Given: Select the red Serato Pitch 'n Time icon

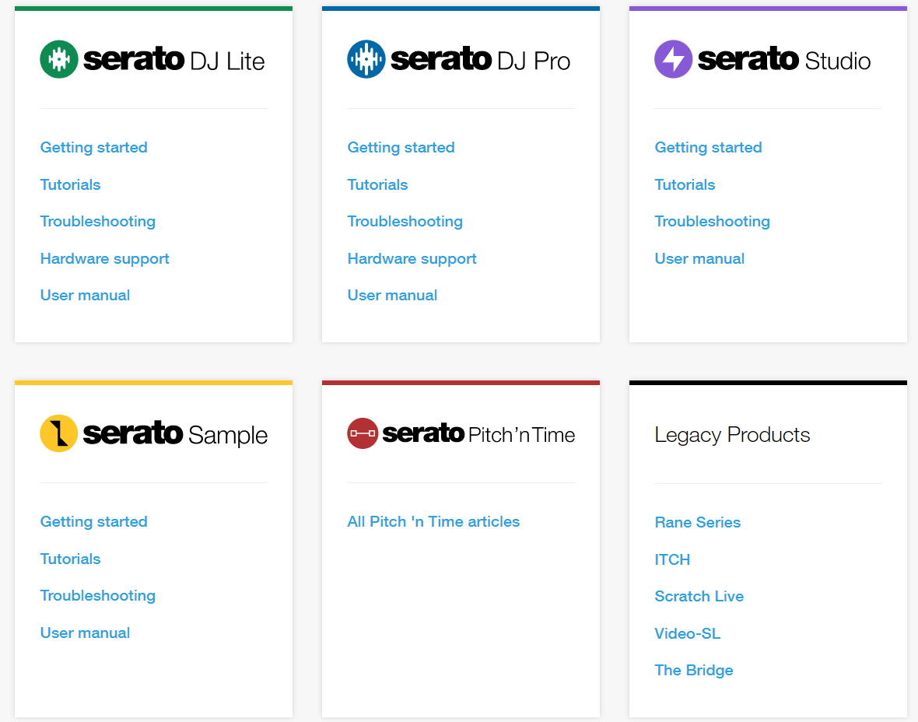Looking at the screenshot, I should click(x=362, y=433).
